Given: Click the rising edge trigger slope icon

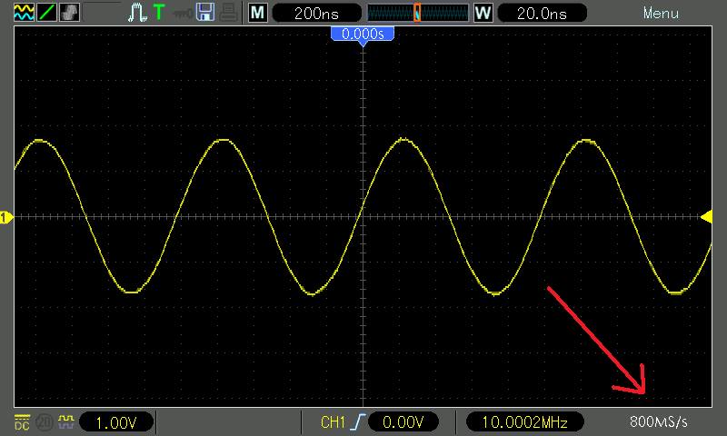Looking at the screenshot, I should [358, 422].
